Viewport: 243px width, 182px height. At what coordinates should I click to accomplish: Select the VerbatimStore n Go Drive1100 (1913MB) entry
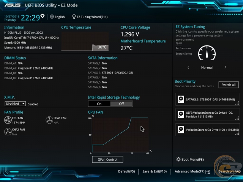click(208, 130)
